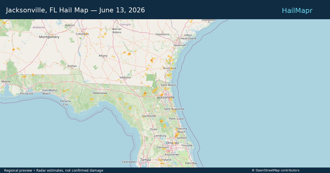The image size is (330, 173).
Task: Click the Columbus city label
Action: point(82,34)
